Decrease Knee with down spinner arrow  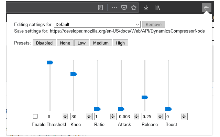tap(89, 118)
